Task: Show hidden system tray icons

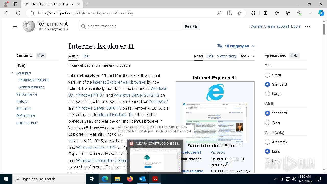Action: point(275,179)
